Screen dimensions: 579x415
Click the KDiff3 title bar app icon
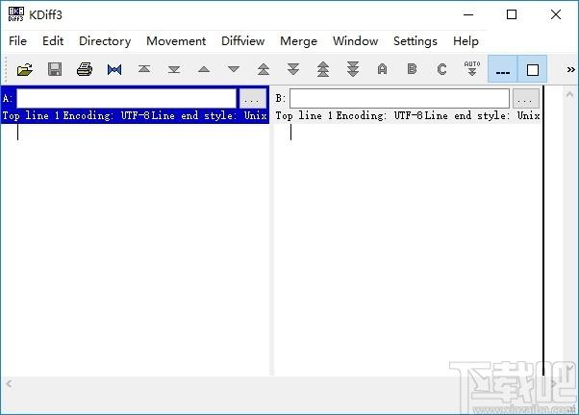click(x=16, y=14)
